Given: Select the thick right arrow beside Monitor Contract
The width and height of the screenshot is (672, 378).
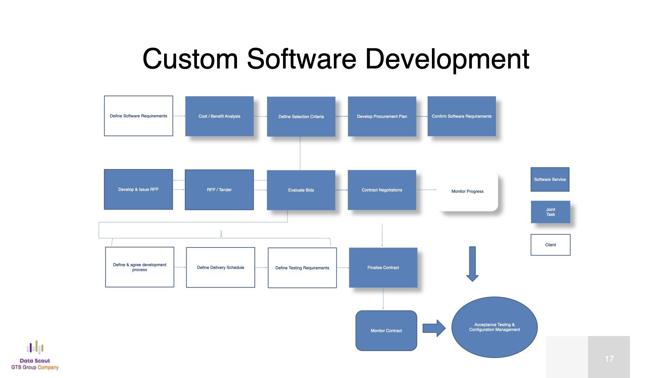Looking at the screenshot, I should click(x=434, y=328).
